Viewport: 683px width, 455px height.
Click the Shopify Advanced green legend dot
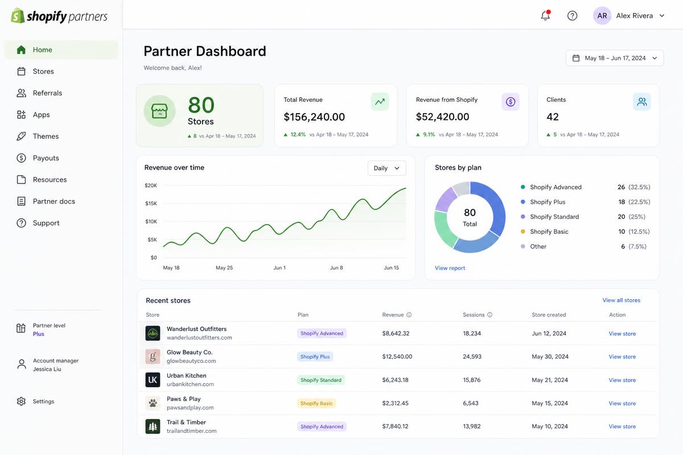click(x=522, y=187)
